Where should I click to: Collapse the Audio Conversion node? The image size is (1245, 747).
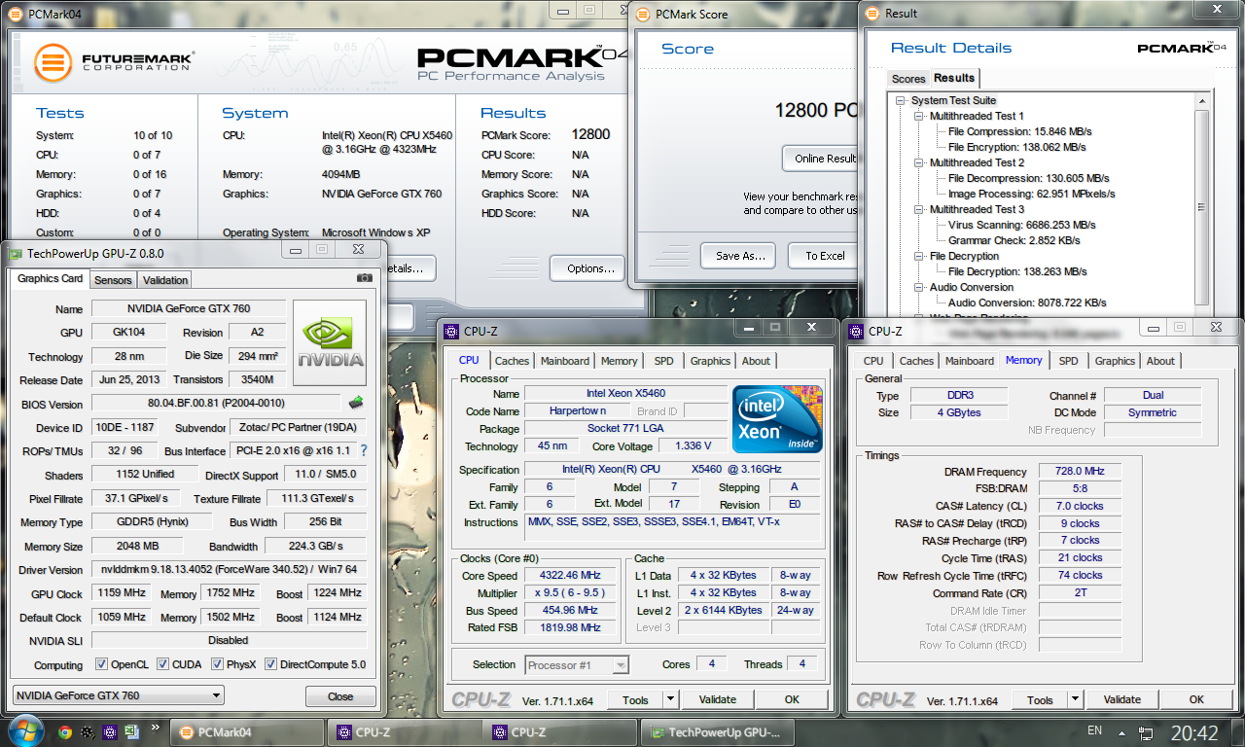pos(920,287)
